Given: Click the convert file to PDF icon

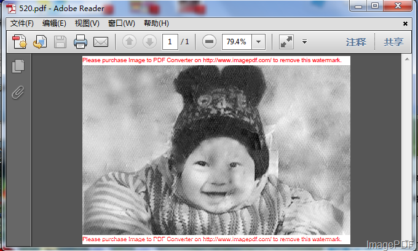Looking at the screenshot, I should tap(40, 42).
